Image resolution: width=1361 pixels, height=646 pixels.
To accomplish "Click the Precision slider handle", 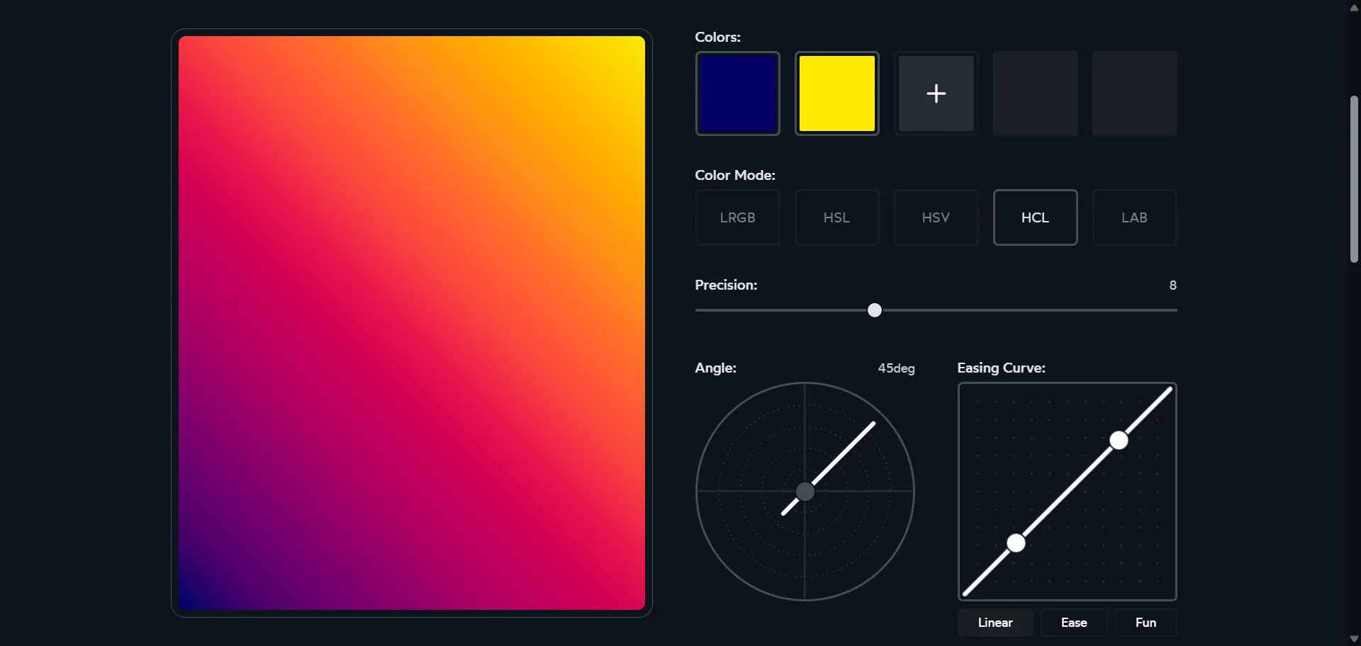I will [875, 310].
